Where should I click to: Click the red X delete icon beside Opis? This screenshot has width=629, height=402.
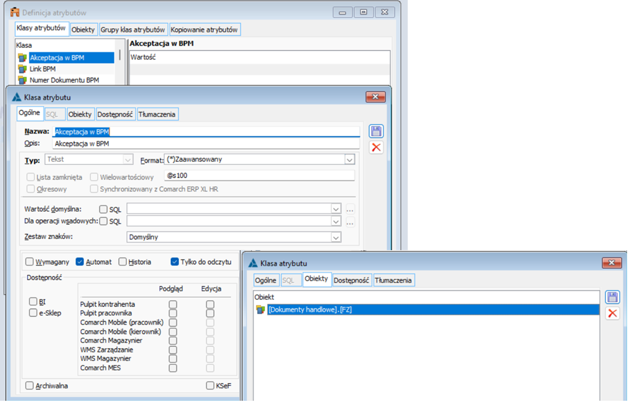click(376, 147)
